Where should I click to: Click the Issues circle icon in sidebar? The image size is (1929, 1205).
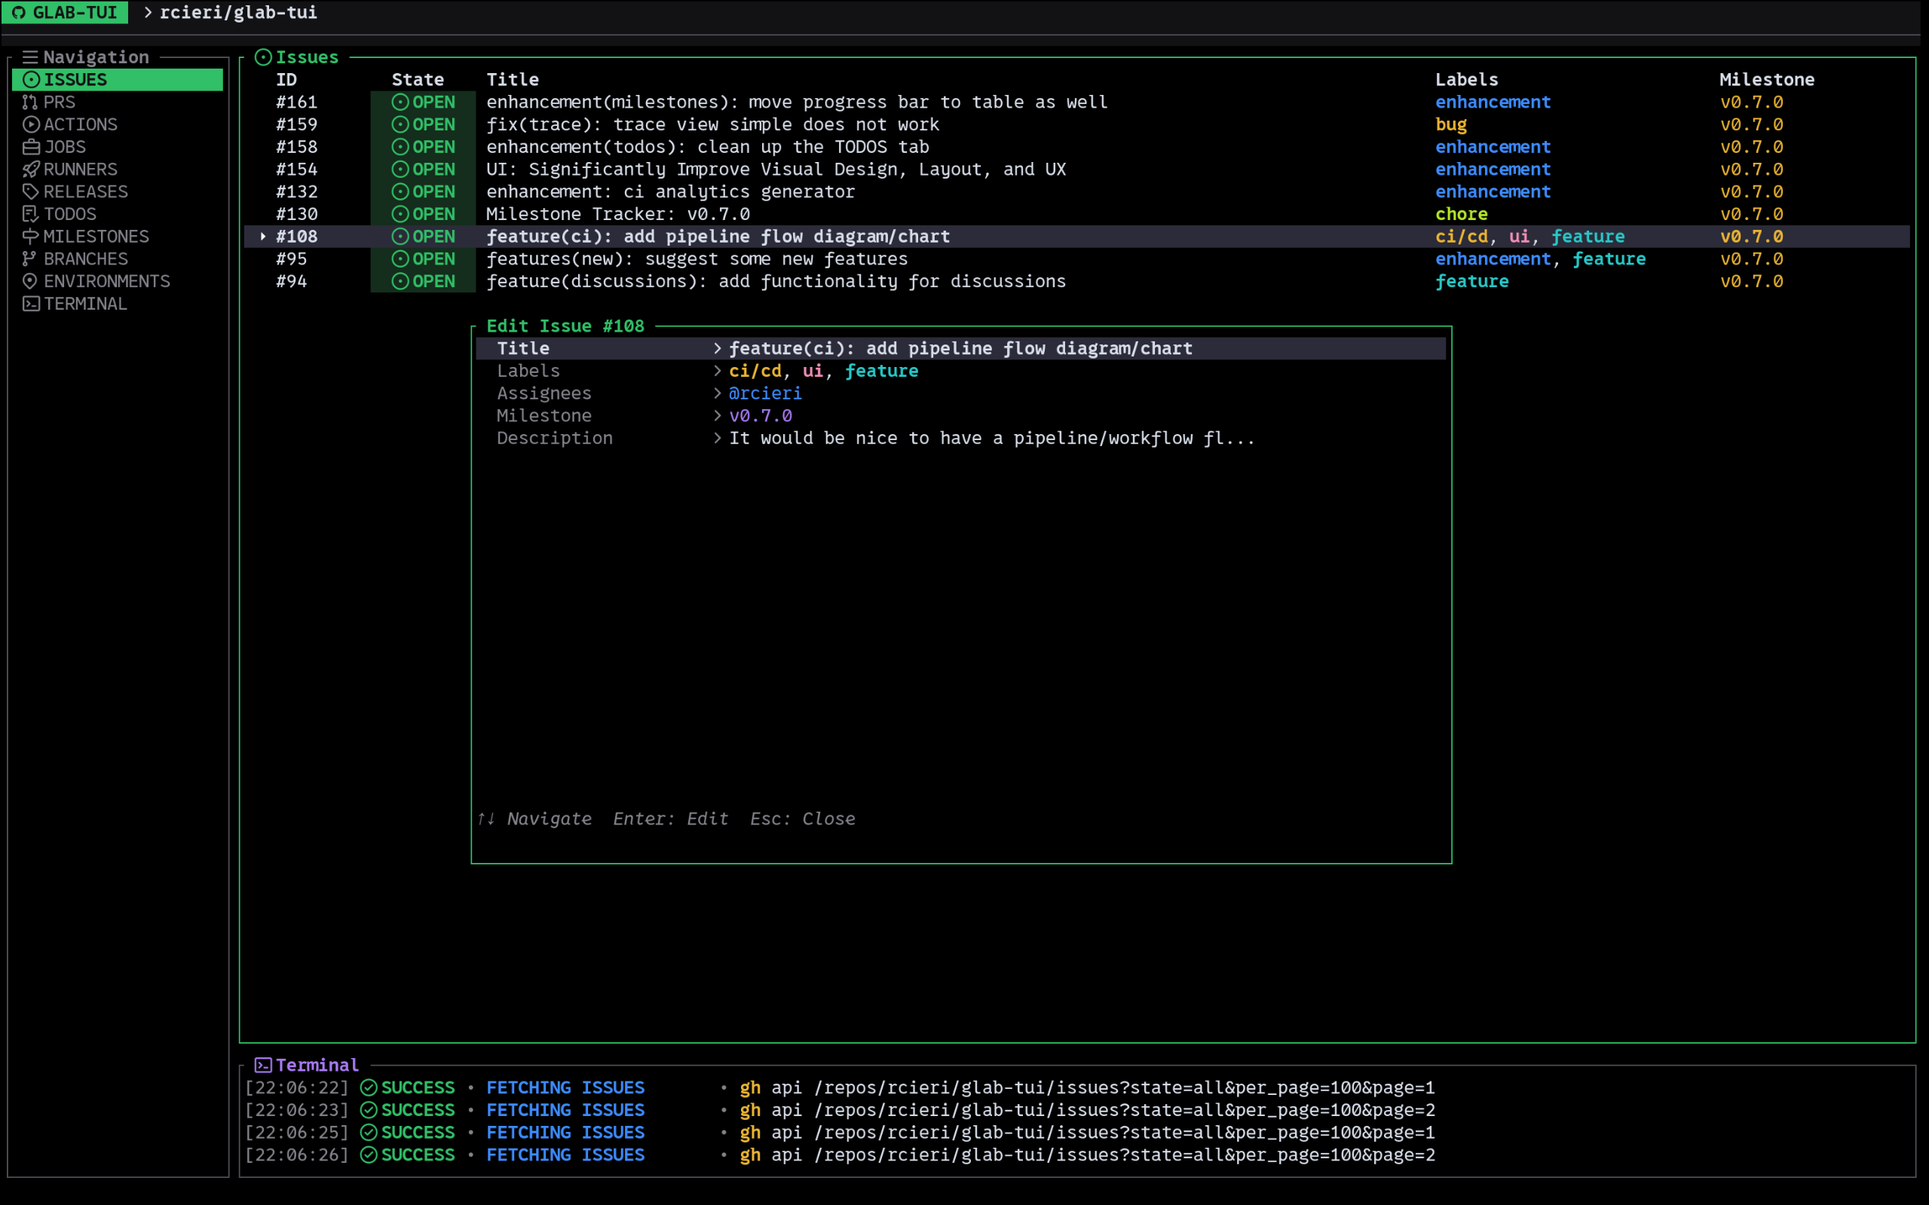pyautogui.click(x=31, y=80)
